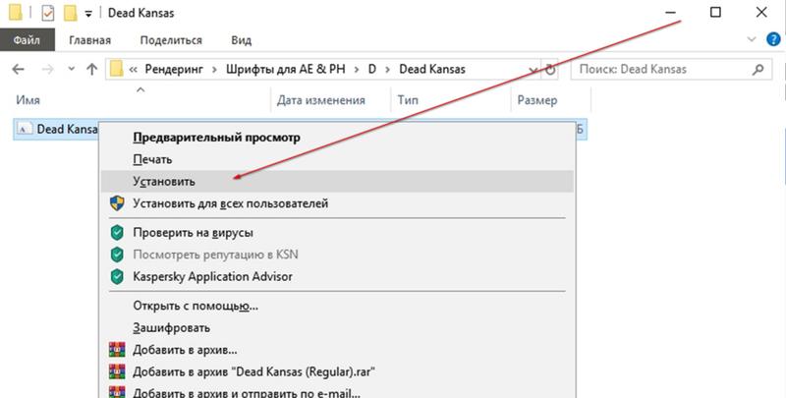This screenshot has height=398, width=786.
Task: Expand the chevron after D breadcrumb
Action: click(387, 69)
